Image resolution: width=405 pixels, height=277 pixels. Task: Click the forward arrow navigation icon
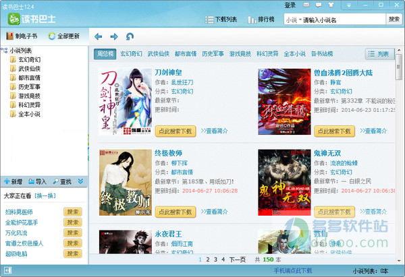click(114, 36)
